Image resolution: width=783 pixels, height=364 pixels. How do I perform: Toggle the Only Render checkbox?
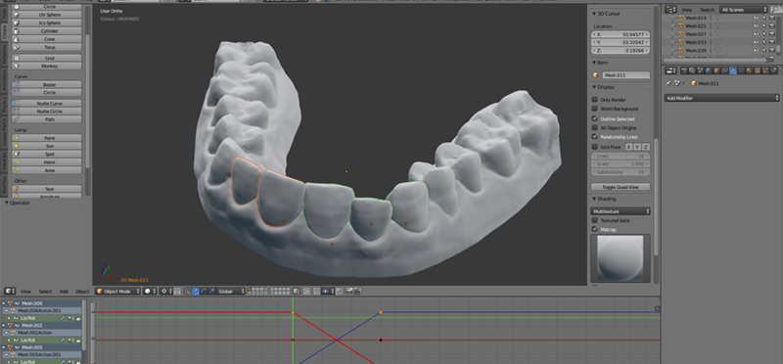tap(595, 100)
